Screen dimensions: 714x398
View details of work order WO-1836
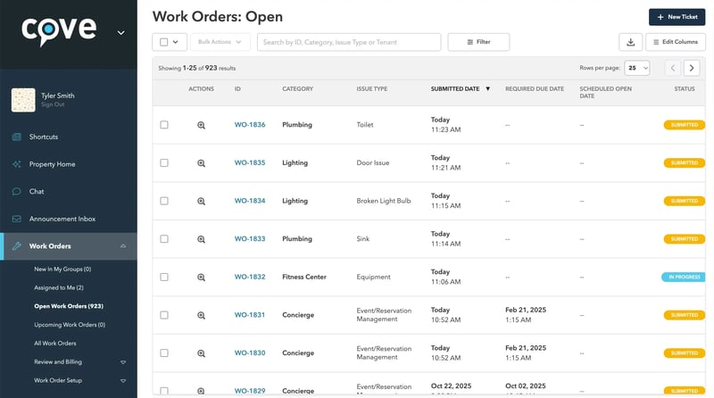pos(201,125)
